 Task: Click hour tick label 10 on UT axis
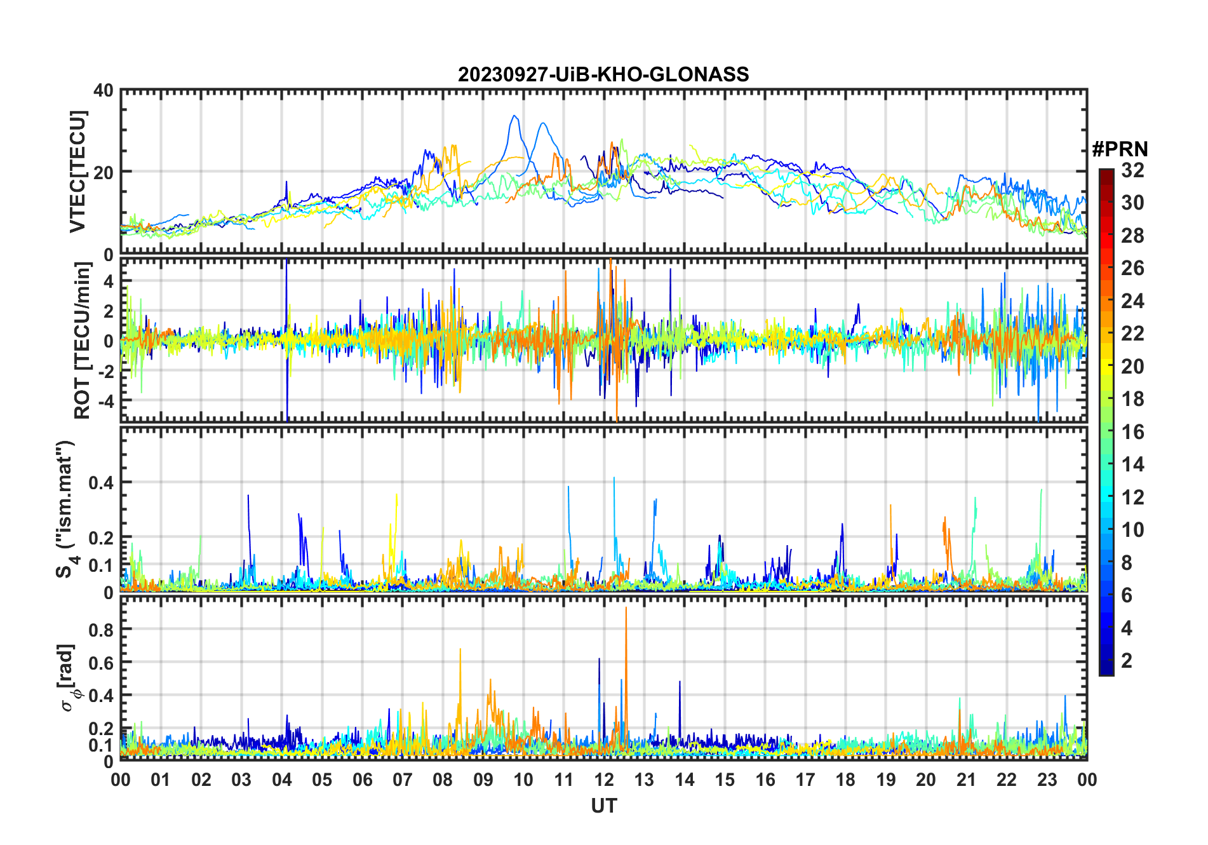[x=523, y=780]
